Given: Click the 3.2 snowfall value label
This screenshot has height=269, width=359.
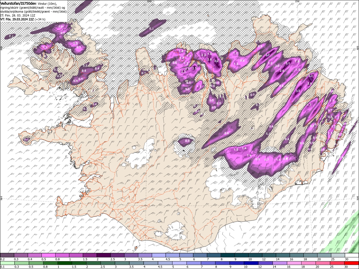Looking at the screenshot, I should coord(216,61).
